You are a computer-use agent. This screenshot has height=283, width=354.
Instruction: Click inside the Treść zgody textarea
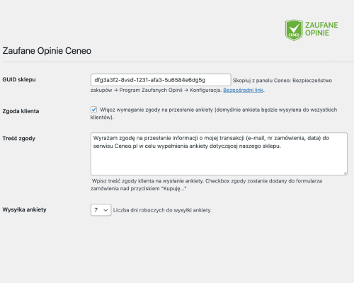pos(219,154)
